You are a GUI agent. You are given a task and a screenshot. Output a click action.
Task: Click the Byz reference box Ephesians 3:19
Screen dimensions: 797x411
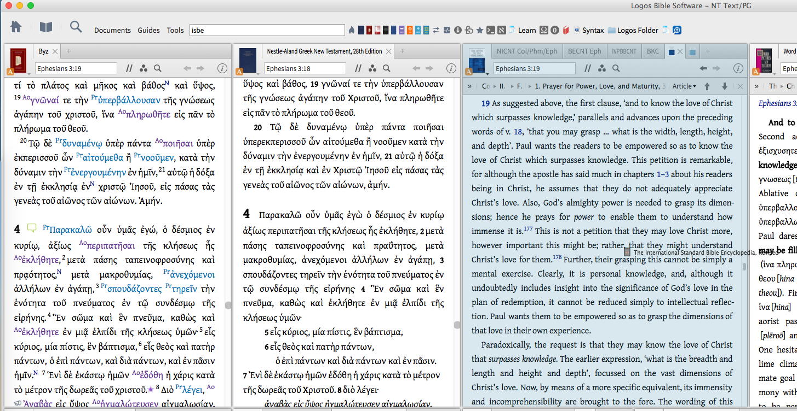coord(76,68)
